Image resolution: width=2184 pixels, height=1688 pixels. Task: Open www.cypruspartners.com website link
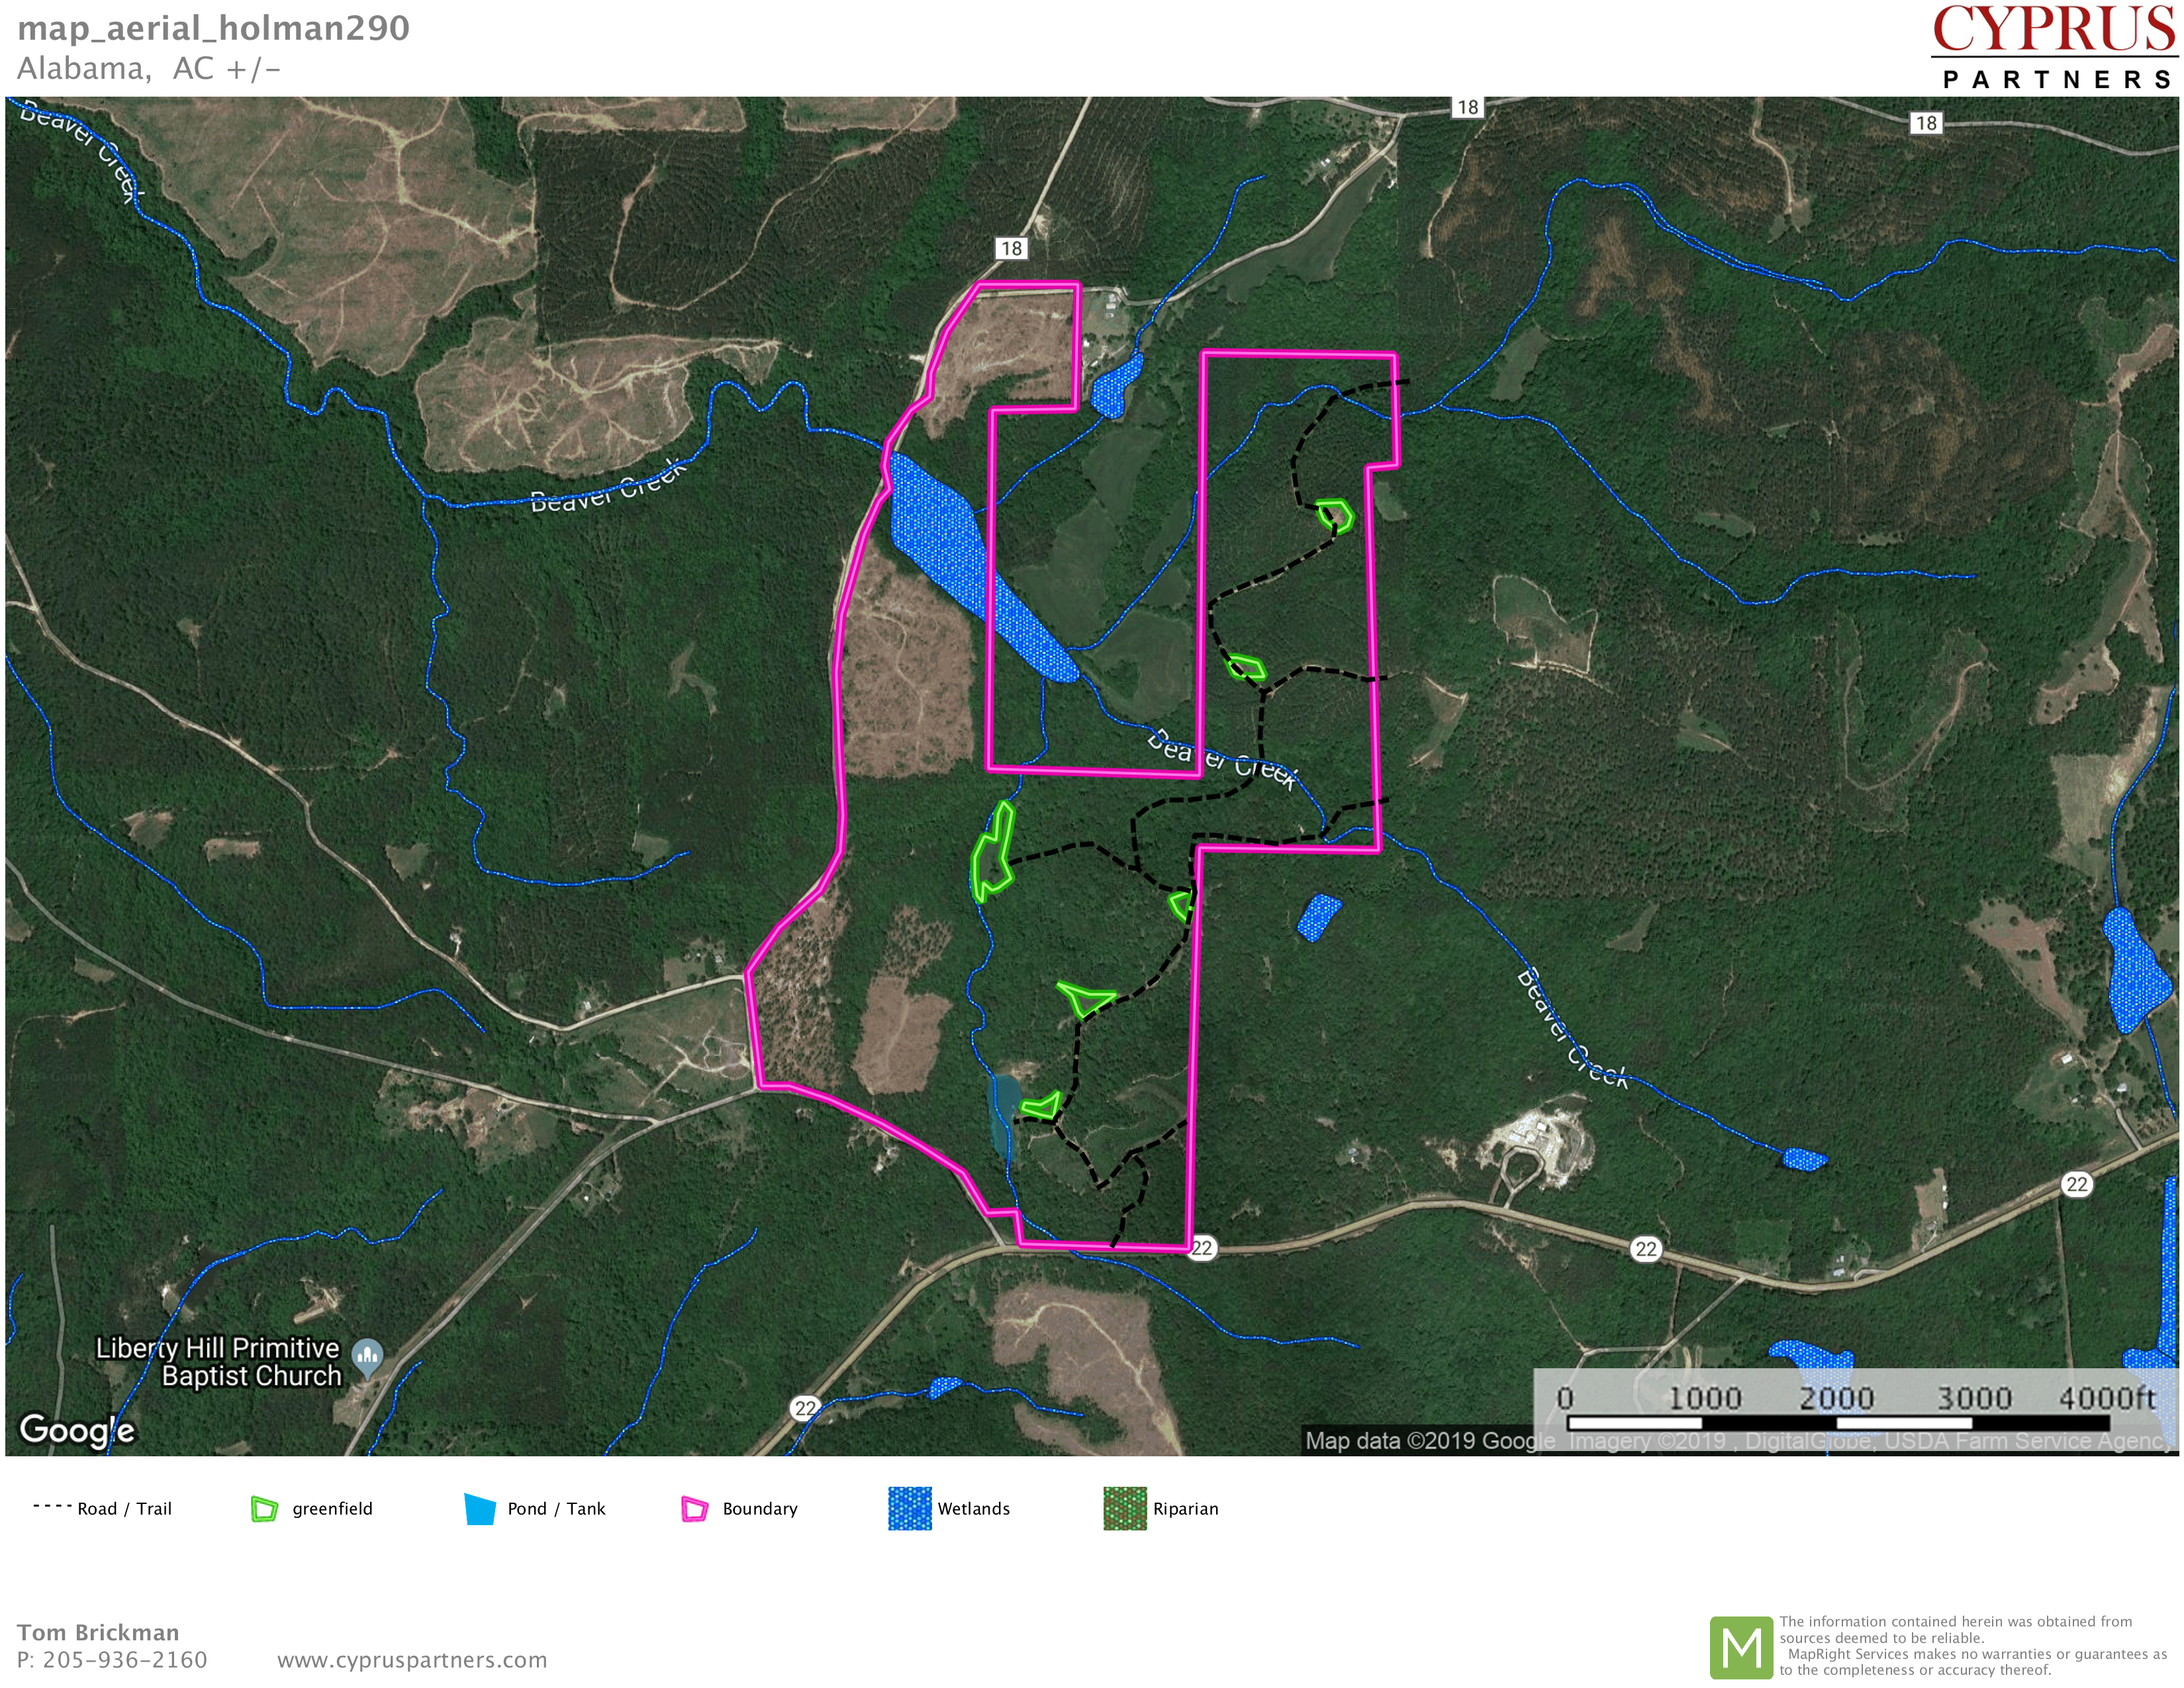(412, 1660)
